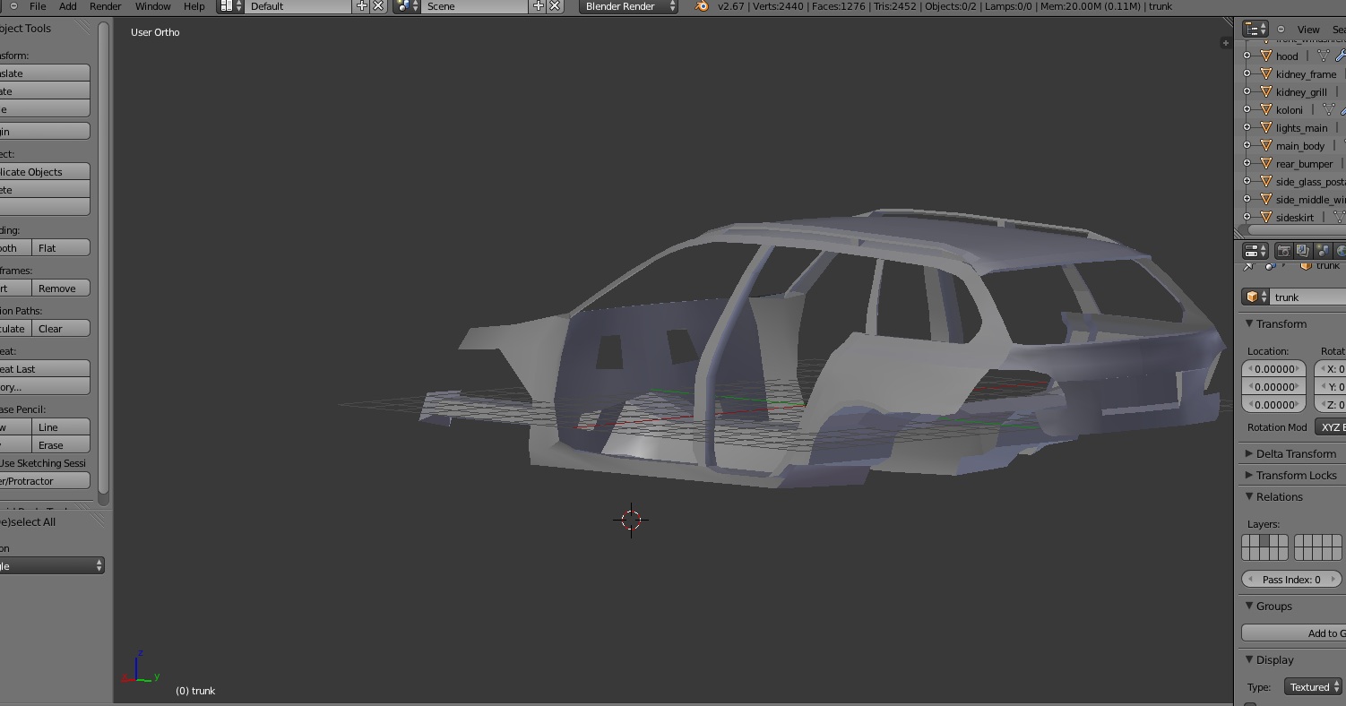
Task: Click the first Location value field
Action: (1273, 368)
